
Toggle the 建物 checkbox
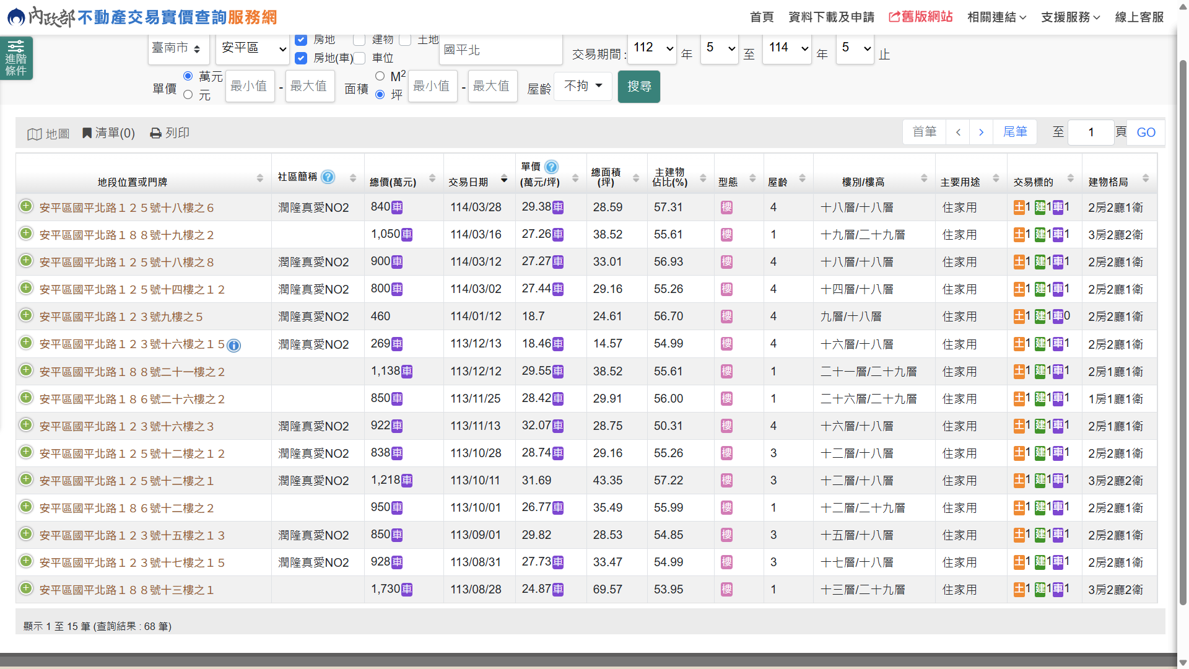(359, 40)
